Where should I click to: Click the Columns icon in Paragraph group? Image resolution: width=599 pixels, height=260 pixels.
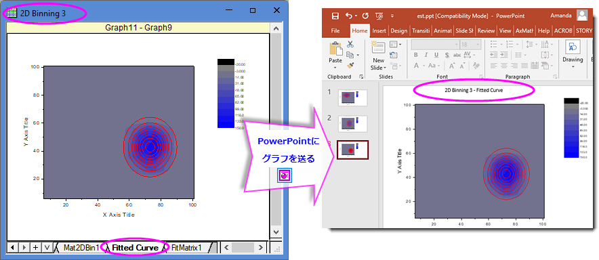point(518,55)
